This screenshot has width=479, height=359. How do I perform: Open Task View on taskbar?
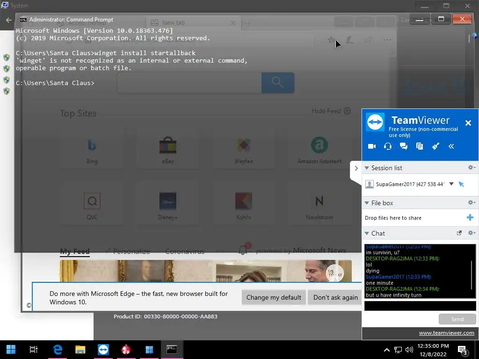[x=34, y=350]
